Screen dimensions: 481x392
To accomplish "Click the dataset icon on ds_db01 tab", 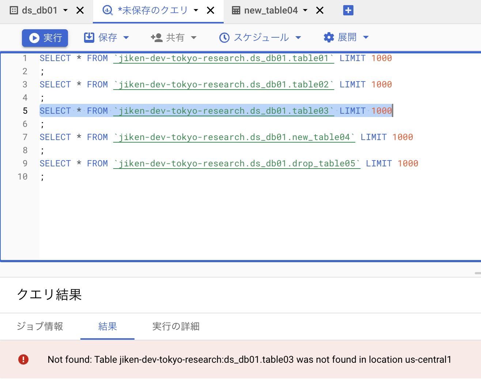I will point(14,10).
